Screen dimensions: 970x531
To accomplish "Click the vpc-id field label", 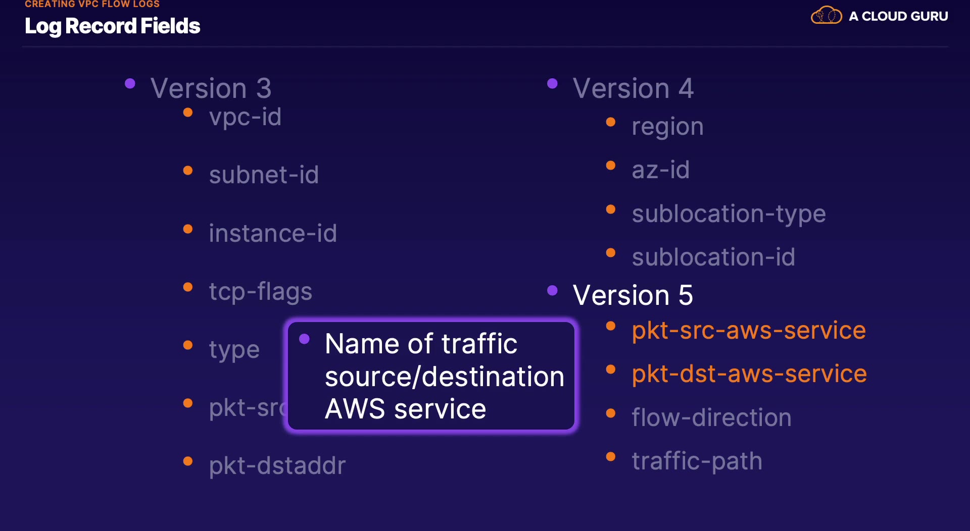I will tap(245, 117).
